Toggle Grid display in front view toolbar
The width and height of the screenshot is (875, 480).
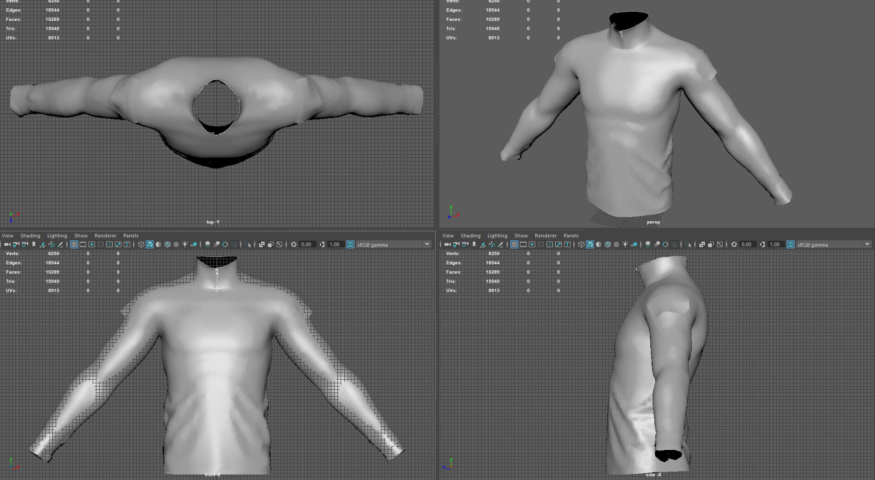tap(74, 244)
